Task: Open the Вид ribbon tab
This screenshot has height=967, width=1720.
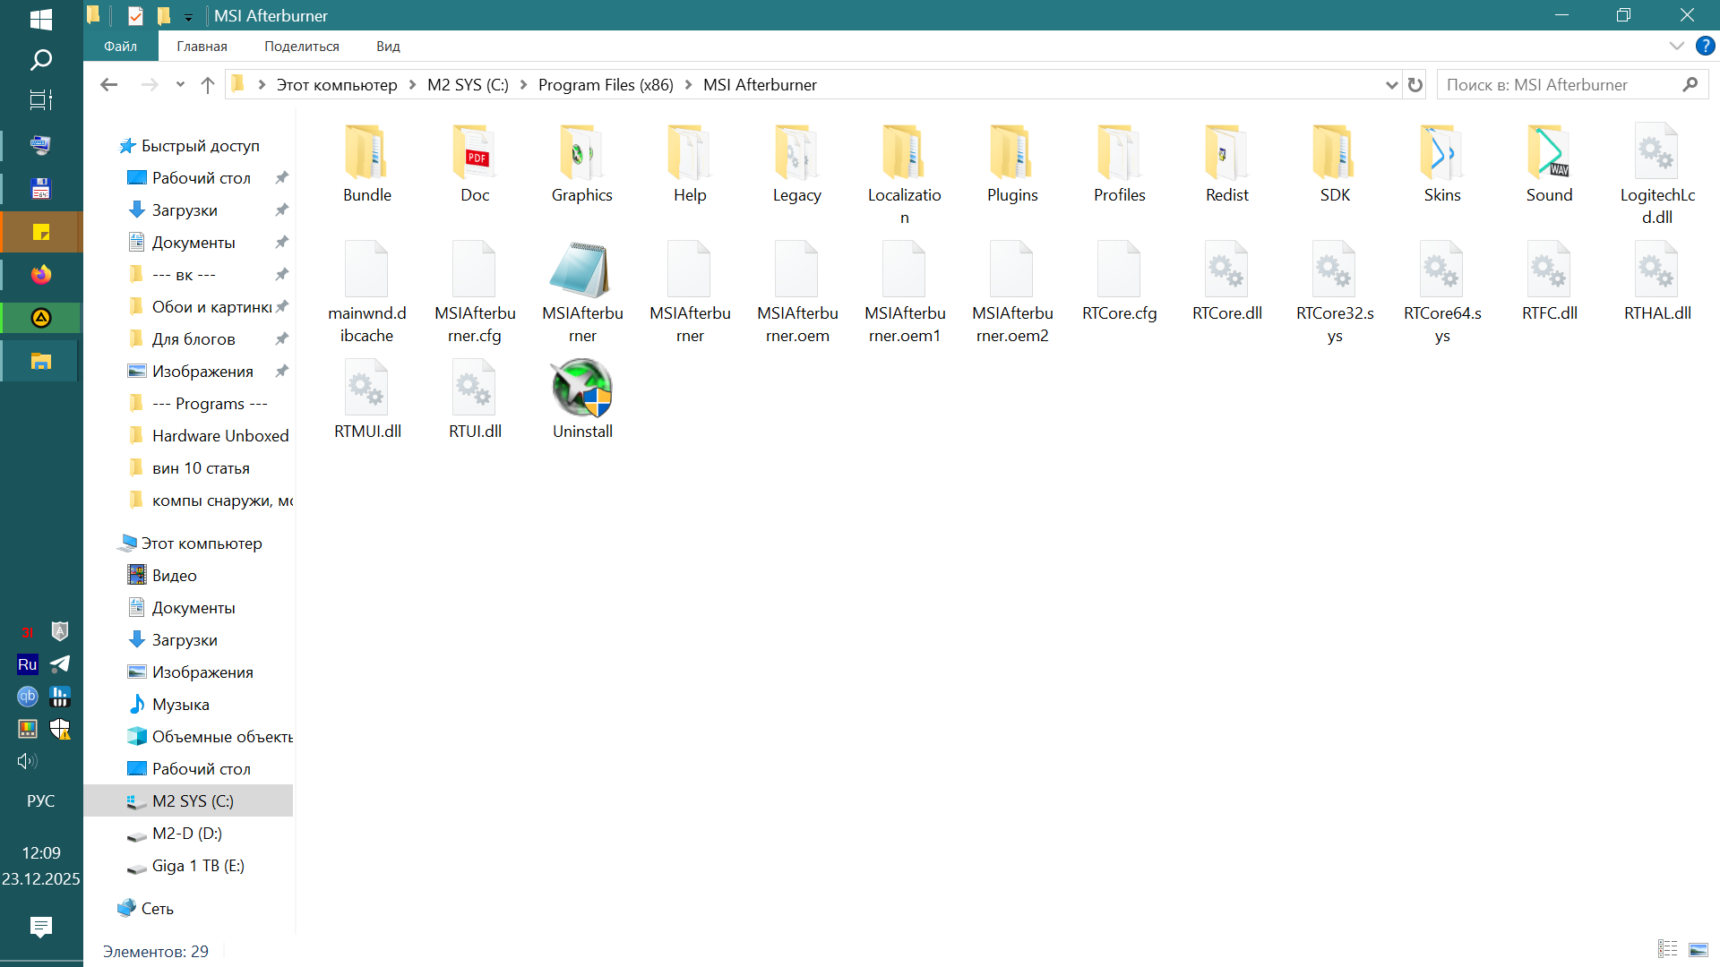Action: [388, 47]
